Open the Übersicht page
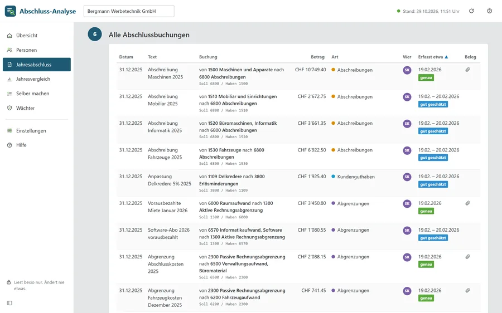Image resolution: width=502 pixels, height=313 pixels. 37,36
